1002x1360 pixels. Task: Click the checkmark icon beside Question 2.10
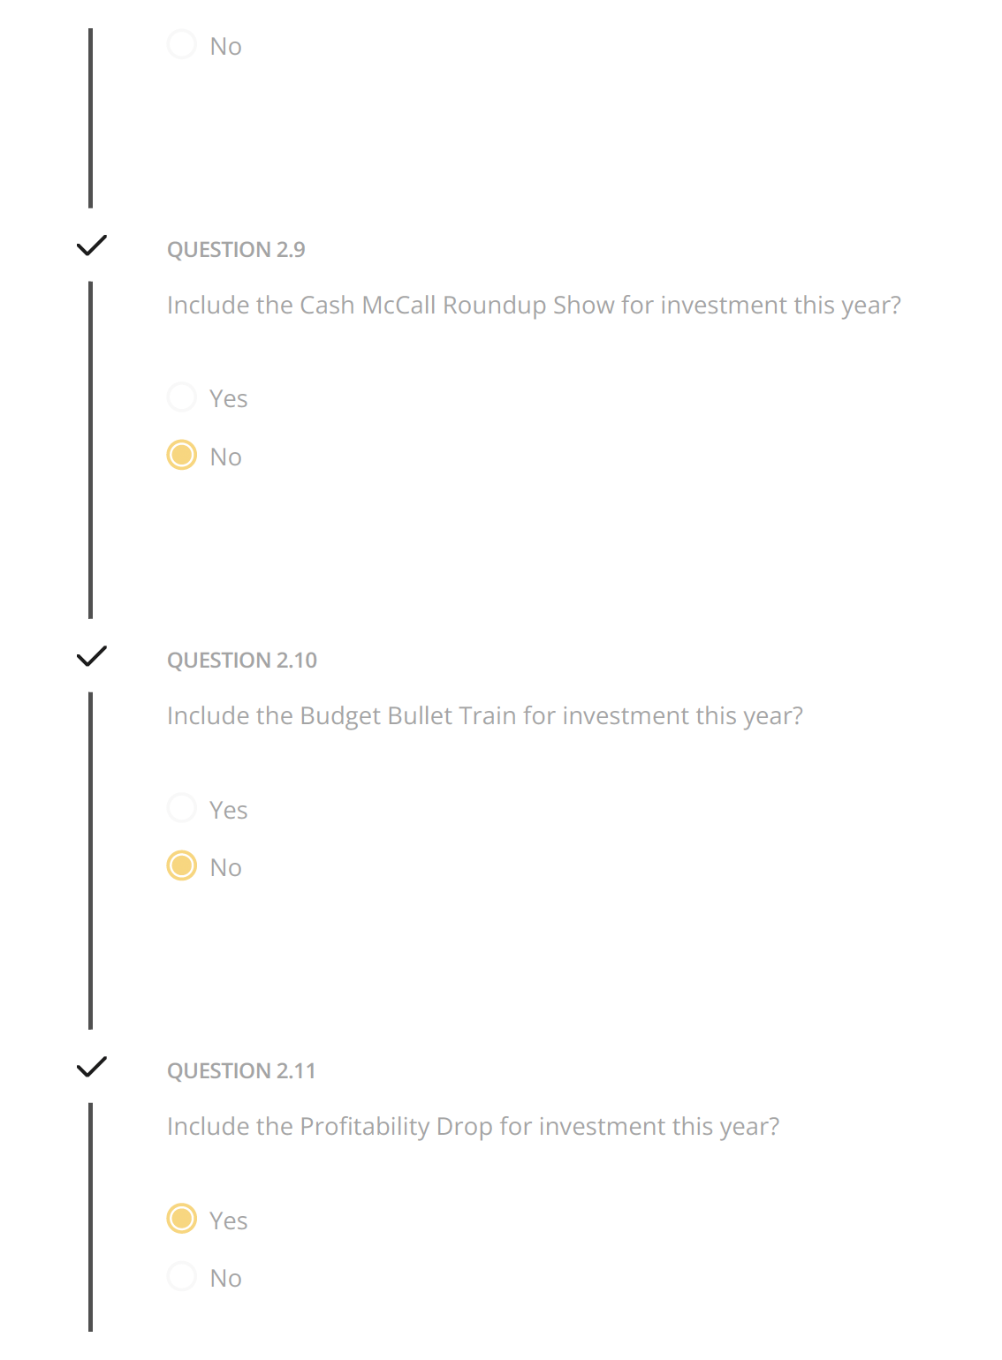pos(91,656)
